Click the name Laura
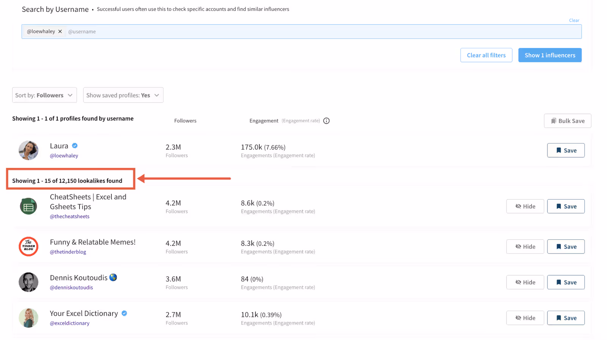 pyautogui.click(x=59, y=146)
